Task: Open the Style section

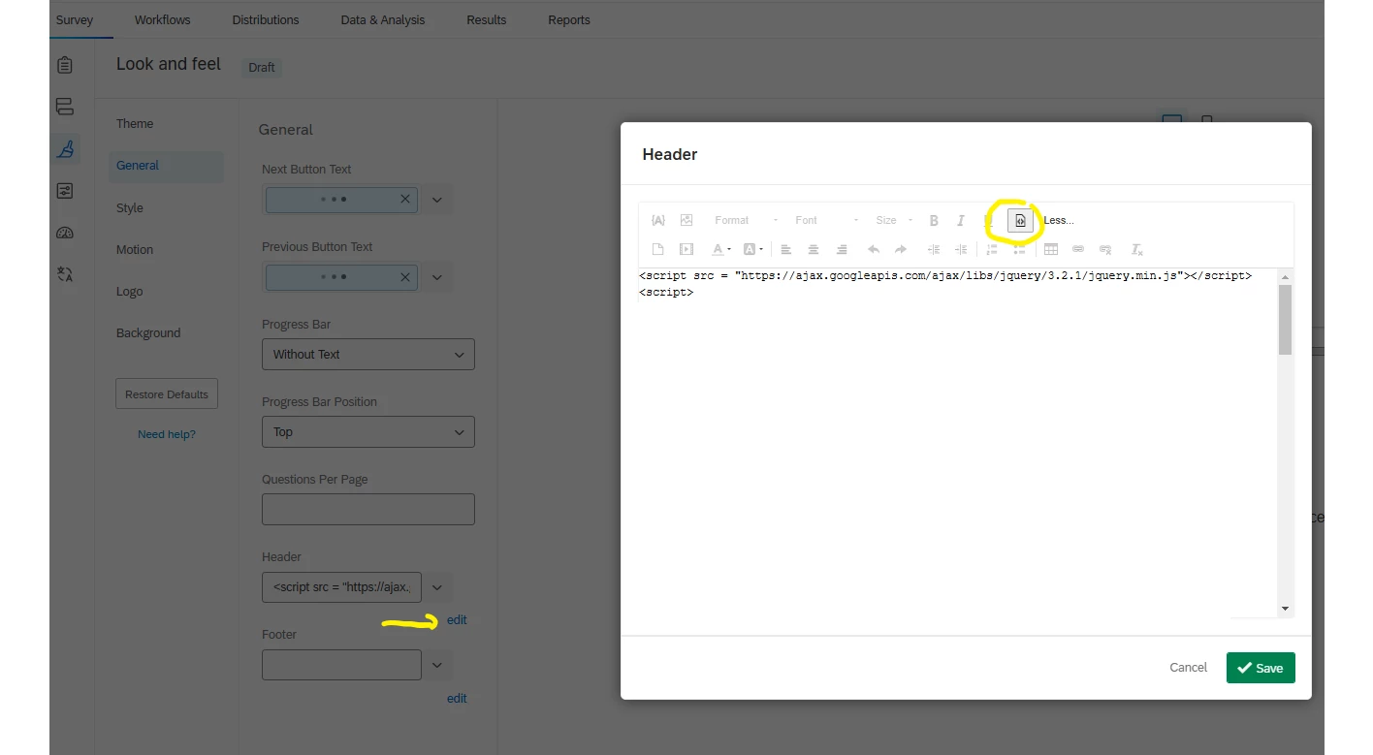Action: (130, 207)
